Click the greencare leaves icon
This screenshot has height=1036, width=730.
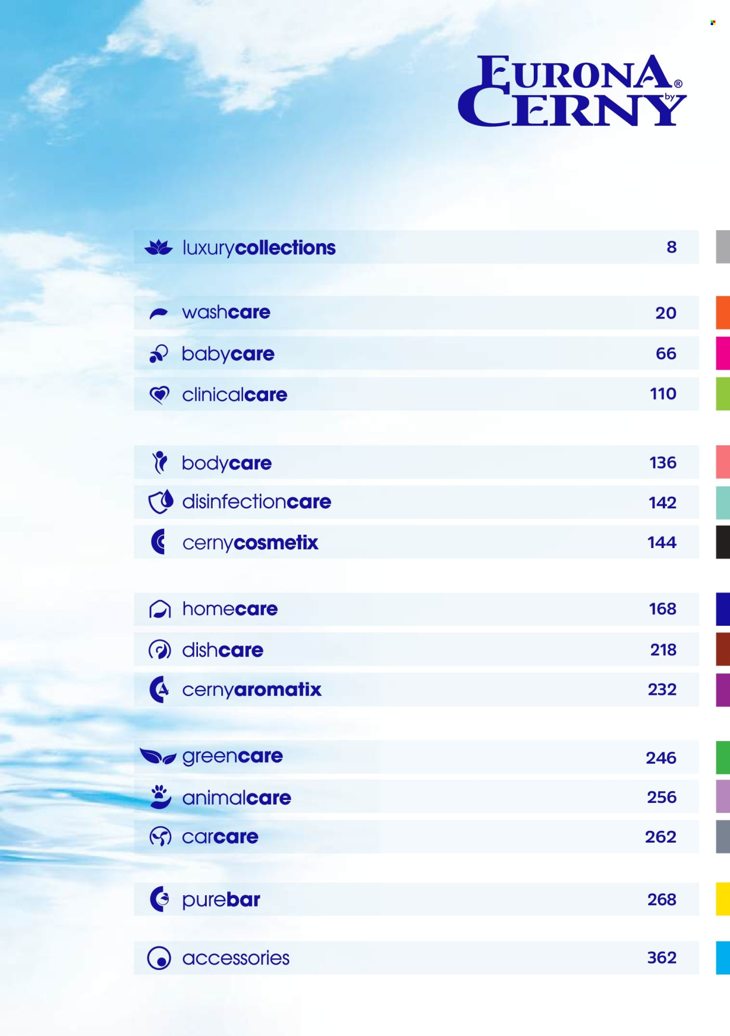tap(158, 757)
